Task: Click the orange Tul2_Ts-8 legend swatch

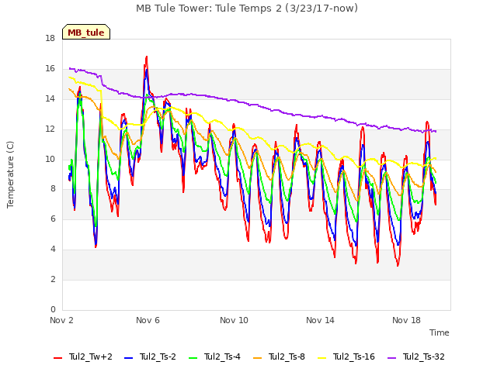Action: (258, 358)
